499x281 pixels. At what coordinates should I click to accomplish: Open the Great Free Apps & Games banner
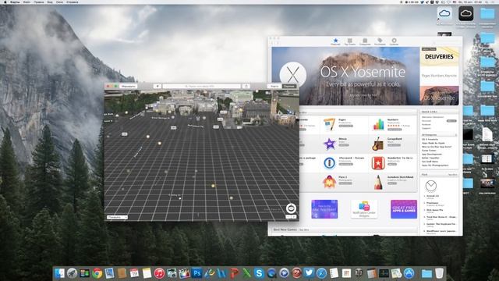(x=404, y=209)
